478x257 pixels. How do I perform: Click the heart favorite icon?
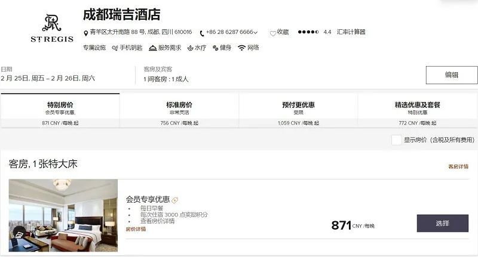(x=273, y=33)
